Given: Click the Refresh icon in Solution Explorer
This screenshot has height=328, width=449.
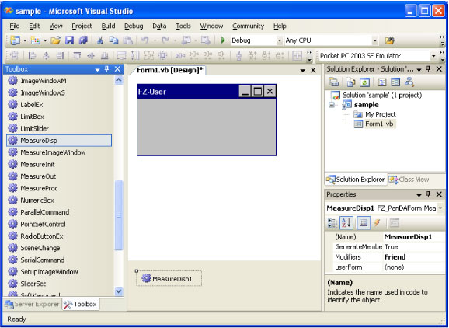Looking at the screenshot, I should pyautogui.click(x=364, y=82).
